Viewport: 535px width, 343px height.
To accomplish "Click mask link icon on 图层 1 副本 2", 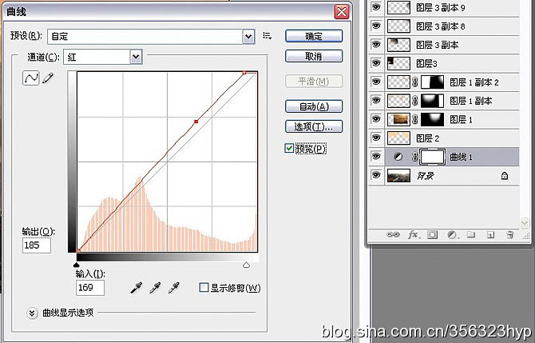I will 415,82.
